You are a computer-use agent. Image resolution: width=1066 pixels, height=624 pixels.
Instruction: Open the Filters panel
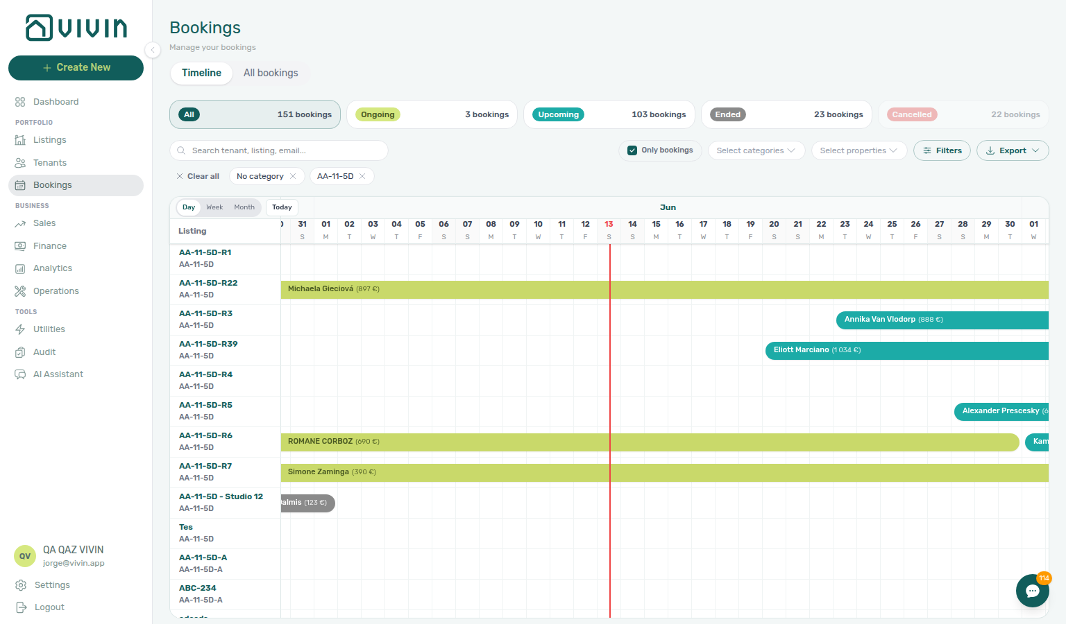942,150
